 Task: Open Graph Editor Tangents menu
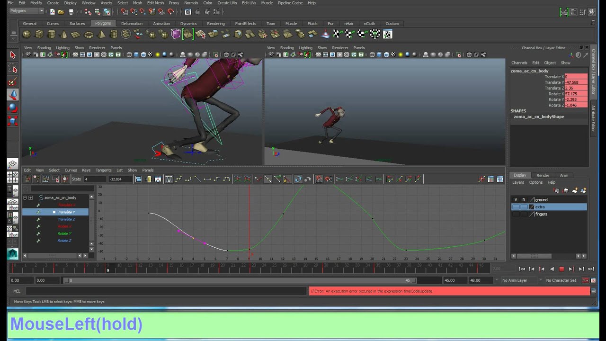click(103, 170)
